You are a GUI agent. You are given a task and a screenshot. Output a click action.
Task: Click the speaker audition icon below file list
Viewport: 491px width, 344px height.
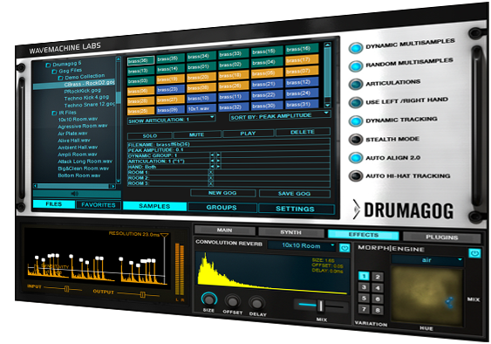coord(75,194)
